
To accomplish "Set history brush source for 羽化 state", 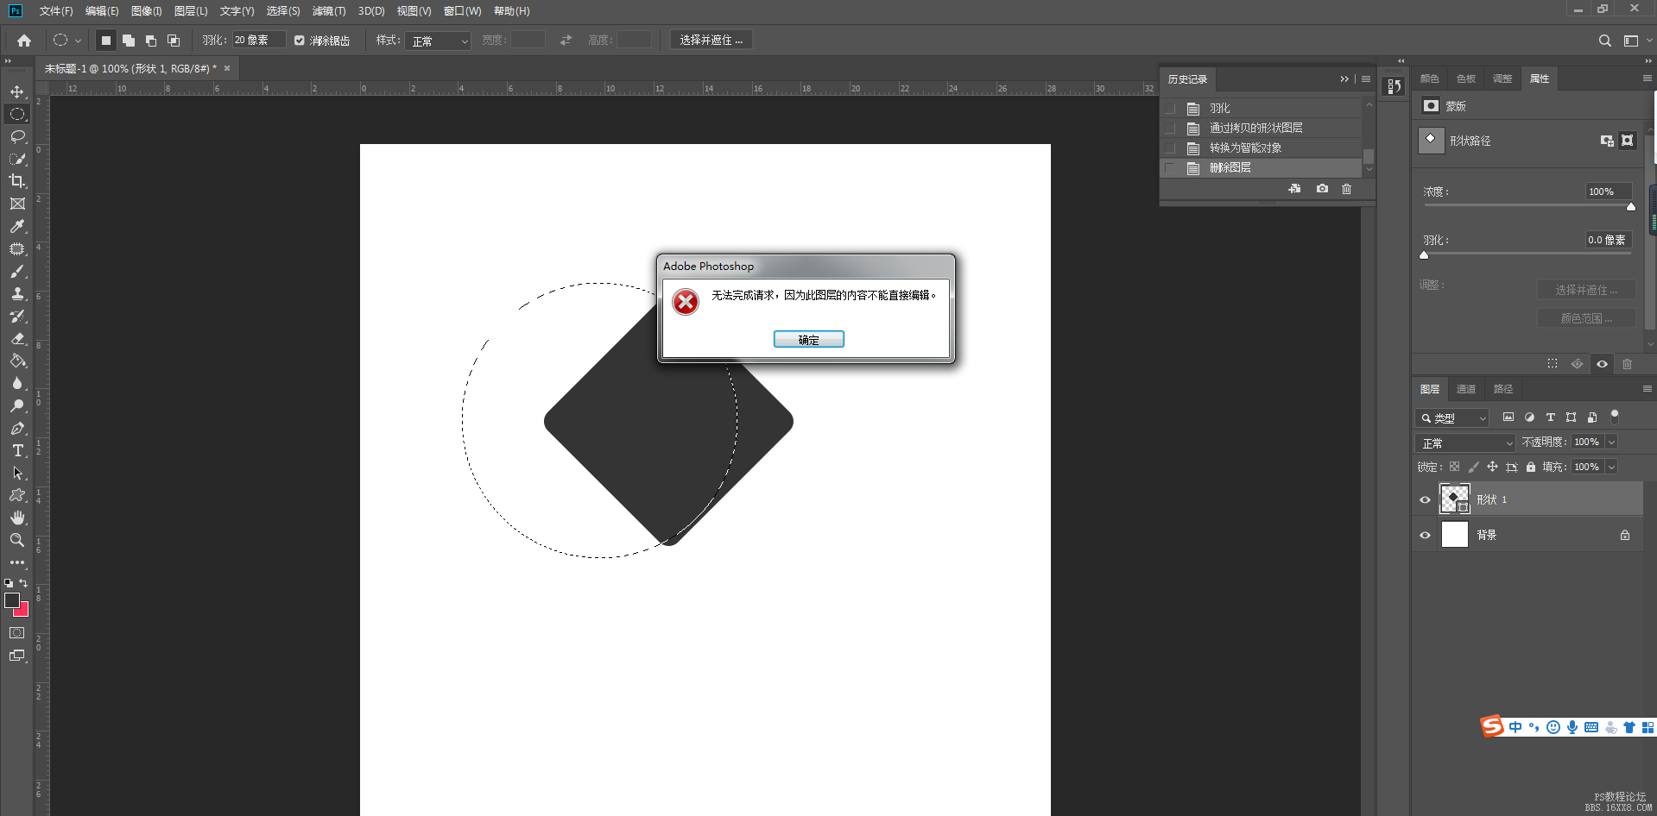I will [1170, 109].
